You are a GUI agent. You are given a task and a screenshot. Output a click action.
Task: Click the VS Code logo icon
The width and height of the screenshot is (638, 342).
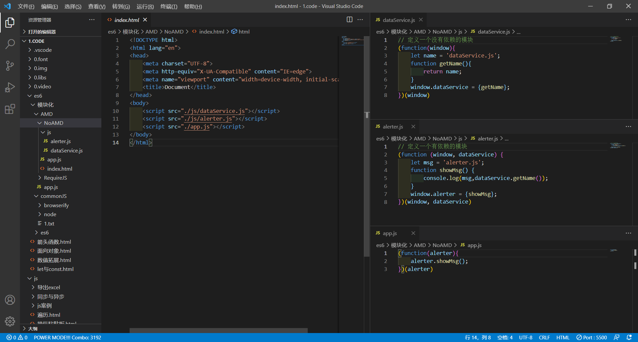(x=7, y=6)
